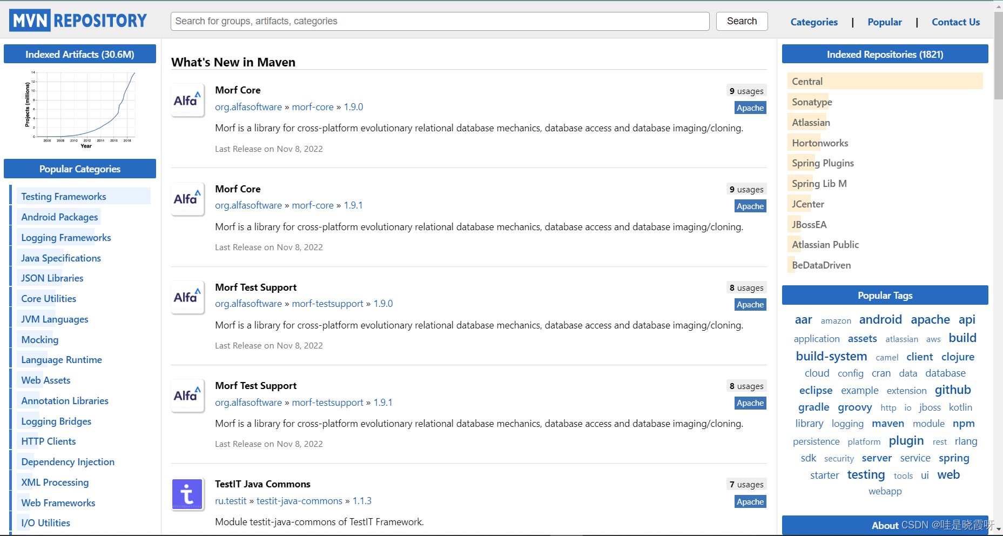Open XML Processing category
Viewport: 1003px width, 536px height.
tap(55, 483)
